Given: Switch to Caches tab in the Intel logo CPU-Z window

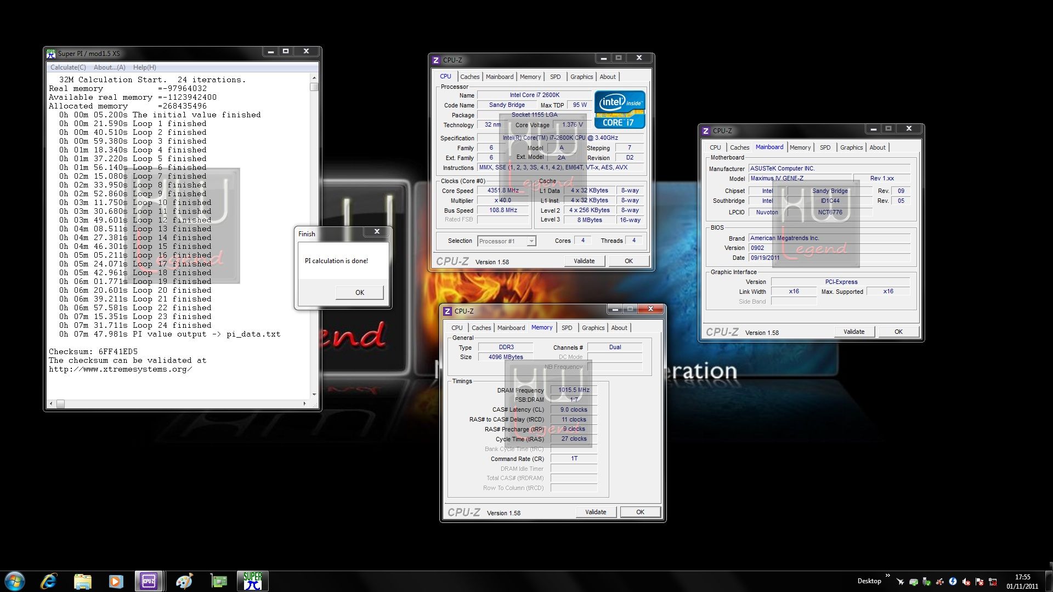Looking at the screenshot, I should (469, 77).
